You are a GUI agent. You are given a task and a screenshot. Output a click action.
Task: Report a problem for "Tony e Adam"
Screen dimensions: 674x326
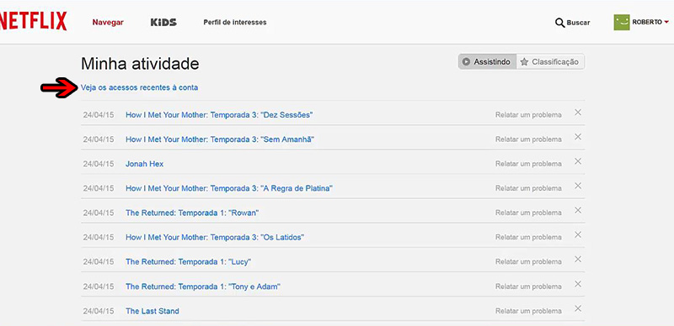pyautogui.click(x=528, y=287)
